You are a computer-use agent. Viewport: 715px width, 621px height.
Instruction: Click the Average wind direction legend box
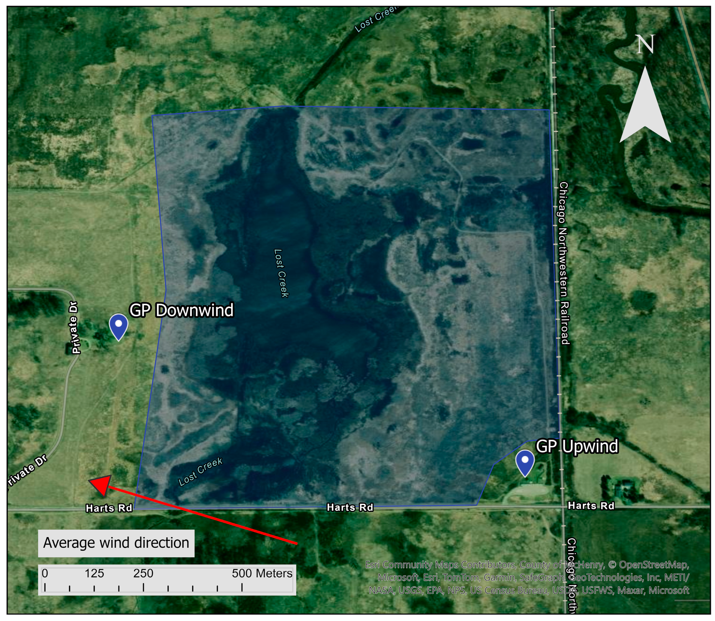pos(116,543)
